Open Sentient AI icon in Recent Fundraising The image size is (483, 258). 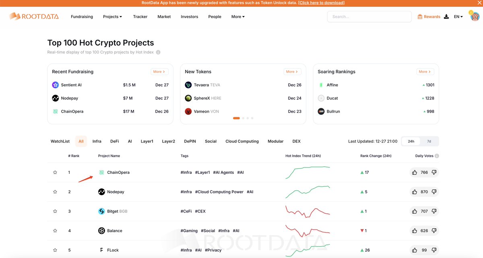click(x=55, y=85)
